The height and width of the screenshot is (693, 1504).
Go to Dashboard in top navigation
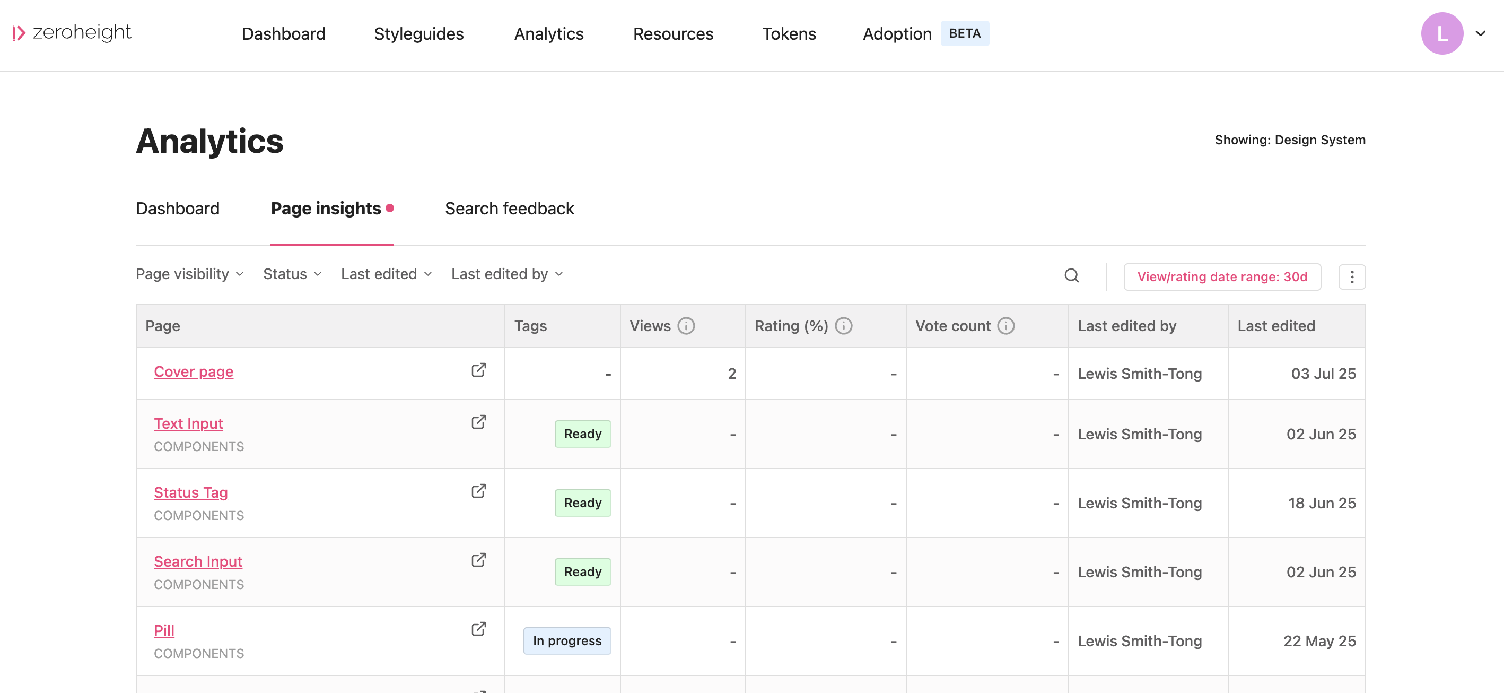click(284, 34)
